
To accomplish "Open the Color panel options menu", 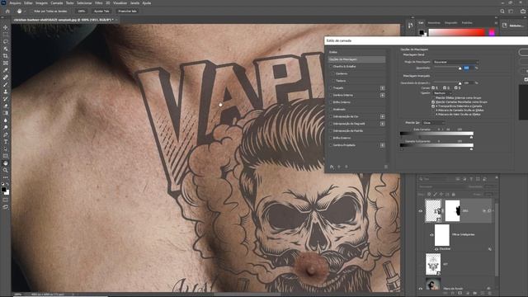I will click(x=496, y=23).
